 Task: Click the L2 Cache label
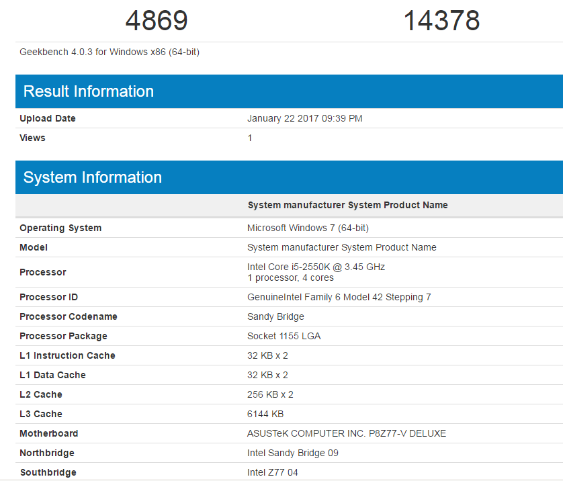pyautogui.click(x=41, y=394)
